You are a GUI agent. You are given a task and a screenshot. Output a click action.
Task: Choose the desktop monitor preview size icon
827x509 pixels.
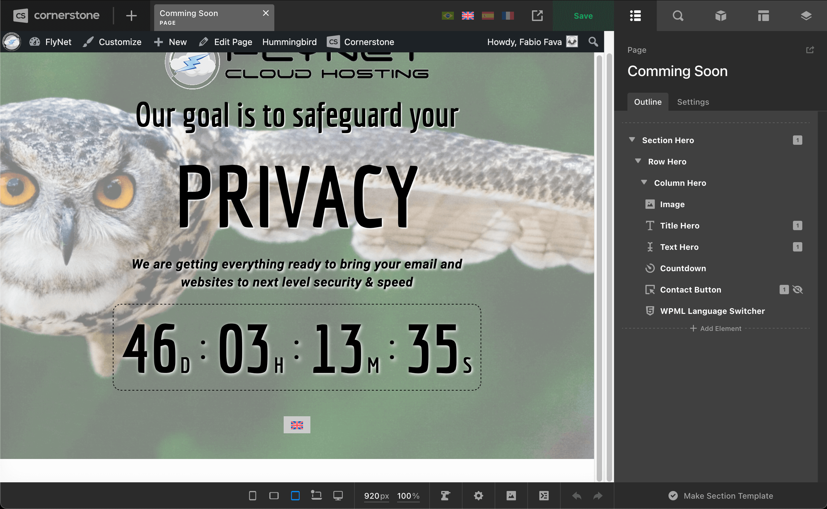[x=338, y=496]
